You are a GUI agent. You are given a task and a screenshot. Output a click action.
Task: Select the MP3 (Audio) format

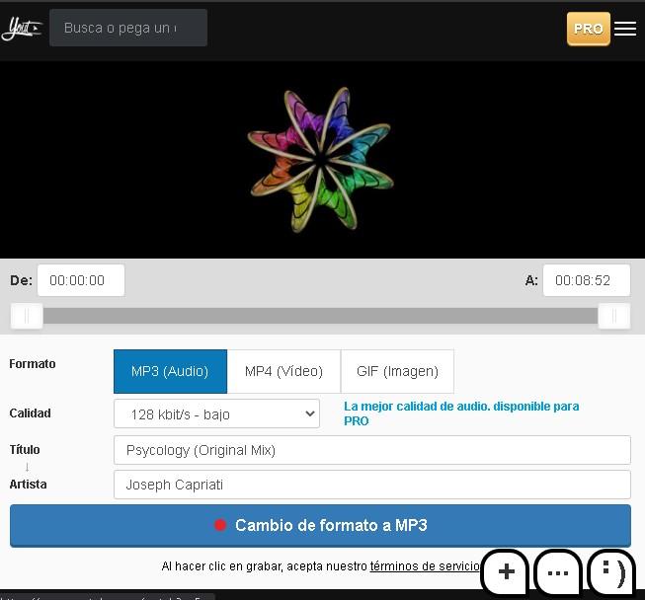point(170,371)
